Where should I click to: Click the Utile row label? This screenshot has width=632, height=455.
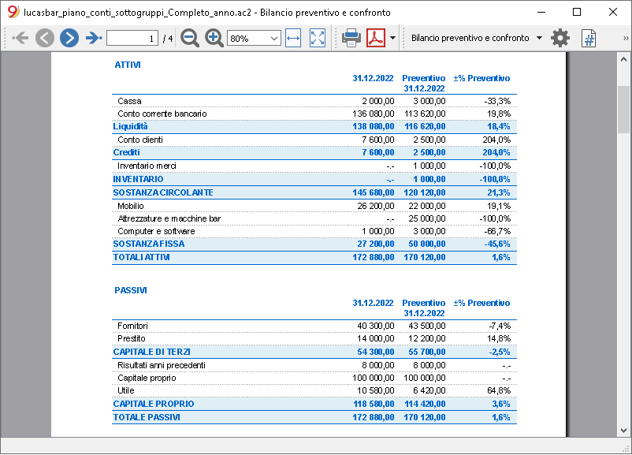click(x=126, y=390)
